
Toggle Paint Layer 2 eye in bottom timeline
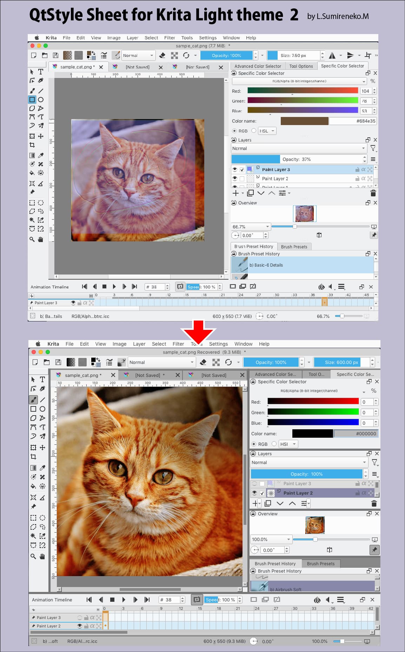[x=80, y=626]
